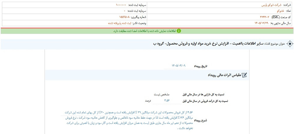Select the fiscal year end date ۱۴۰۵/۱۲/۲۹
294x134 pixels.
click(x=262, y=23)
